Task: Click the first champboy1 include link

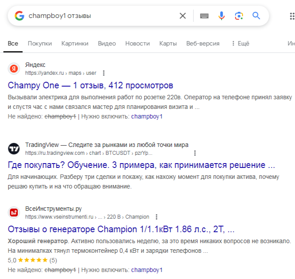Action: 147,117
